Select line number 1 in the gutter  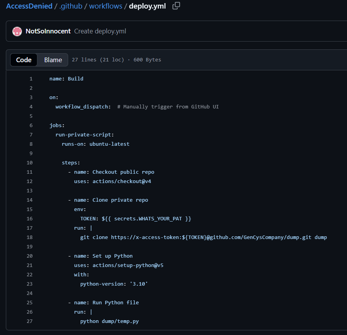point(31,79)
